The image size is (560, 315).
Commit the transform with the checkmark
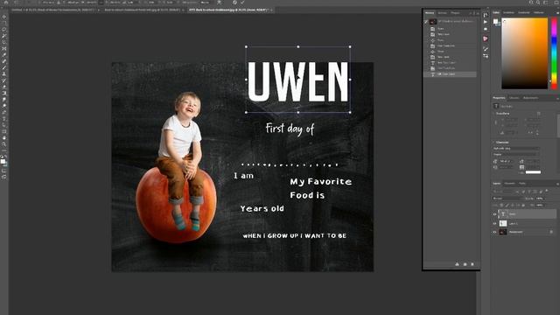[x=242, y=3]
